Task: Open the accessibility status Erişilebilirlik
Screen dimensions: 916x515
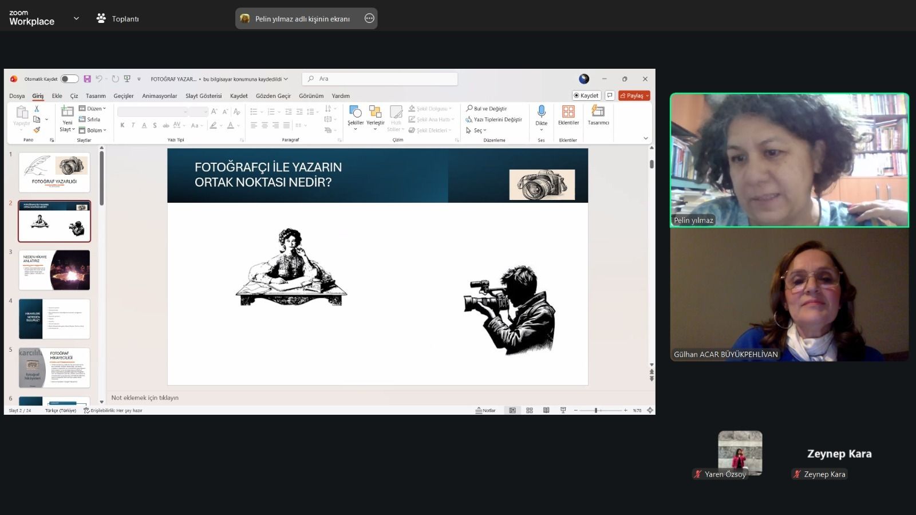Action: tap(113, 410)
